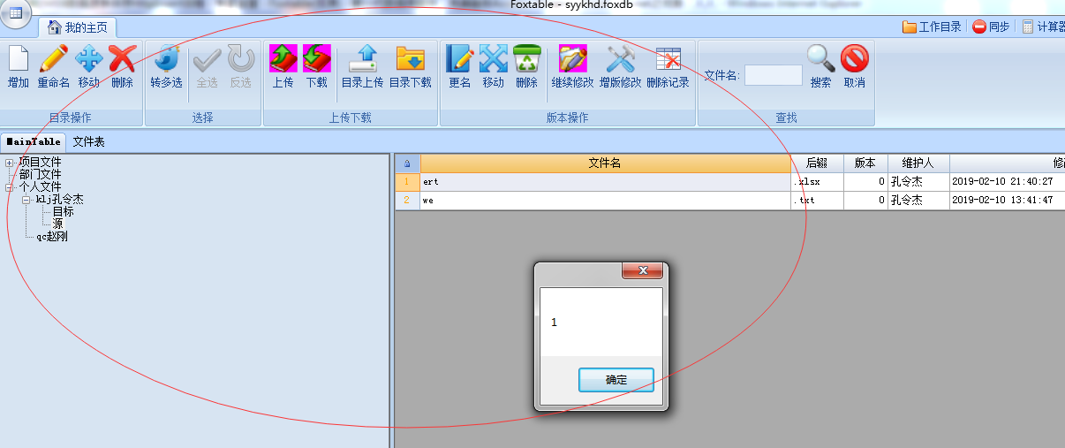Click the 移动 icon in 版本操作 group
This screenshot has width=1065, height=448.
click(x=493, y=58)
